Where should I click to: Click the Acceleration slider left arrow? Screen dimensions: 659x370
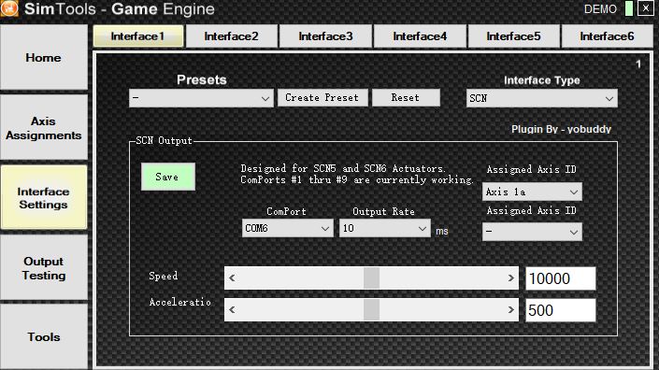tap(232, 310)
